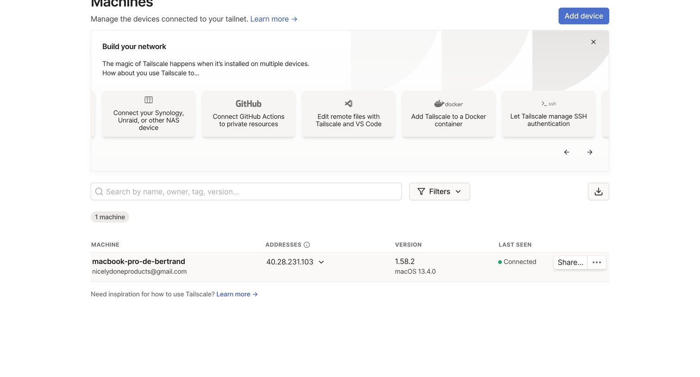This screenshot has width=700, height=377.
Task: Focus the machine search field
Action: click(x=246, y=192)
